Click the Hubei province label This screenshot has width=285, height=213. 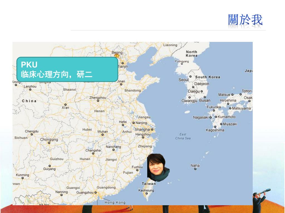87,130
